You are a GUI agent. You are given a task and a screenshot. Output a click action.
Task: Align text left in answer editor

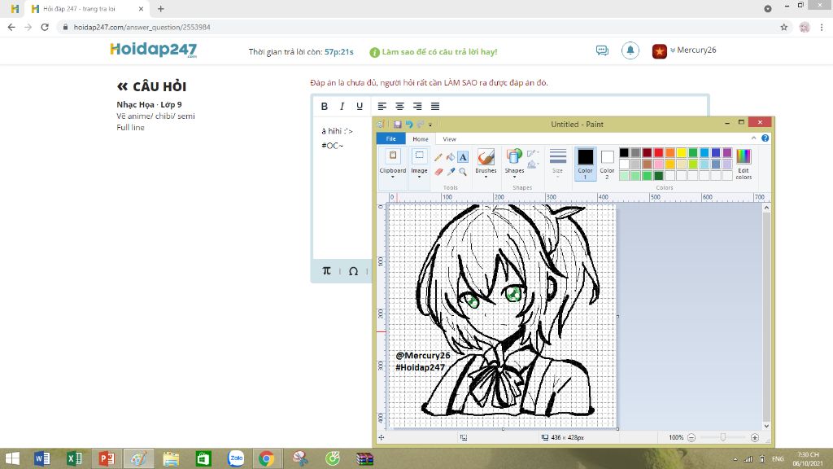[x=382, y=107]
